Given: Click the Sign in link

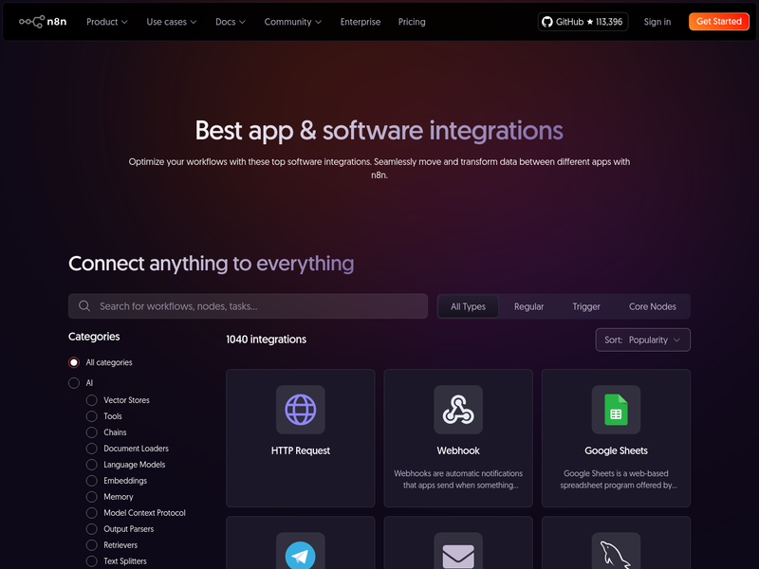Looking at the screenshot, I should click(657, 22).
